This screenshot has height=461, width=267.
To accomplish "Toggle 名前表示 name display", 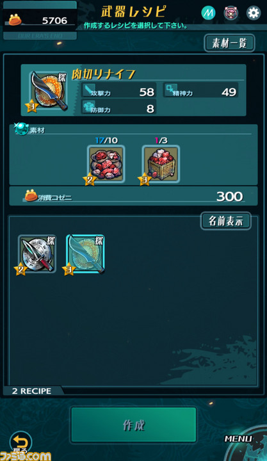I will [225, 221].
